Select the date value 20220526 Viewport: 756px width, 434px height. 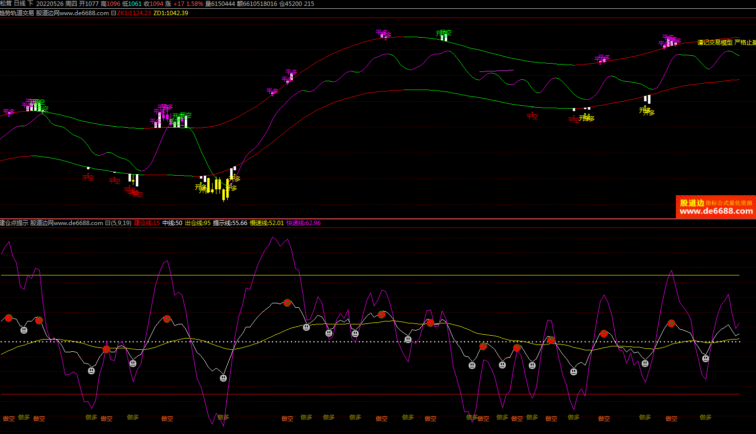point(50,3)
